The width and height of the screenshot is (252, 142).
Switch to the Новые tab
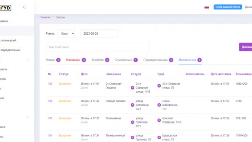(50, 60)
